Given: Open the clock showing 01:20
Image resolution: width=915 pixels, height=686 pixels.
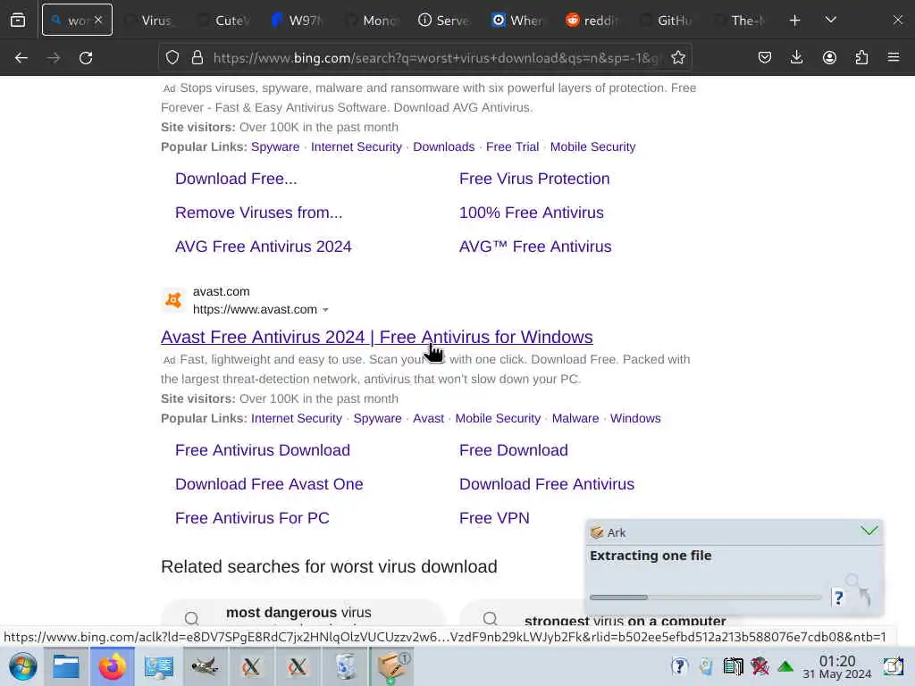Looking at the screenshot, I should 836,666.
